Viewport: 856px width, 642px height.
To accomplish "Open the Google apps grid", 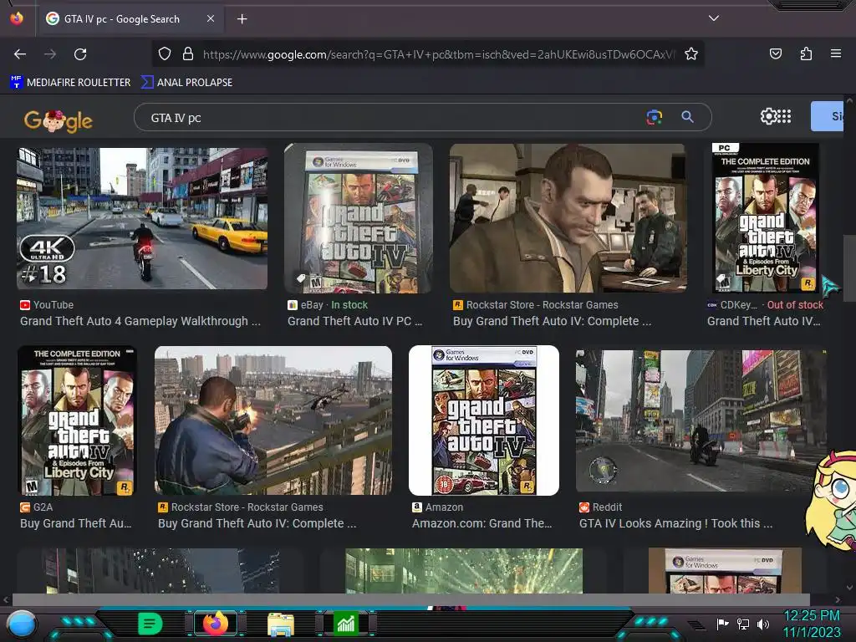I will pyautogui.click(x=784, y=116).
